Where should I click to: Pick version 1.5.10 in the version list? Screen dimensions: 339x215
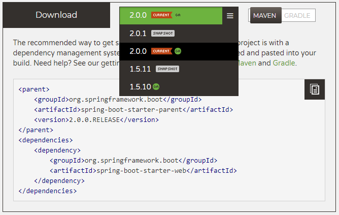pyautogui.click(x=140, y=87)
